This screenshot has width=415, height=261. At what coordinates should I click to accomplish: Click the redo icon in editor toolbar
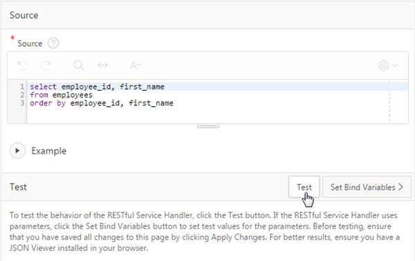[46, 66]
